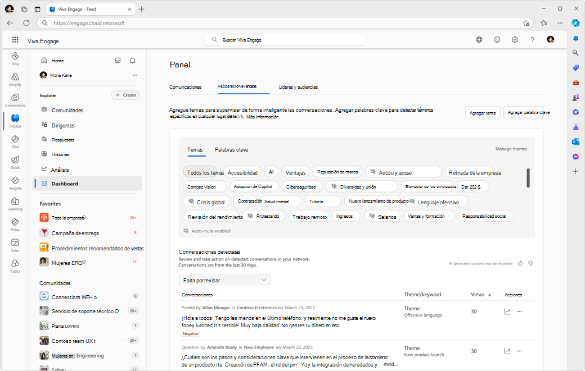Open notifications bell next to Home
The height and width of the screenshot is (371, 585).
coord(132,60)
